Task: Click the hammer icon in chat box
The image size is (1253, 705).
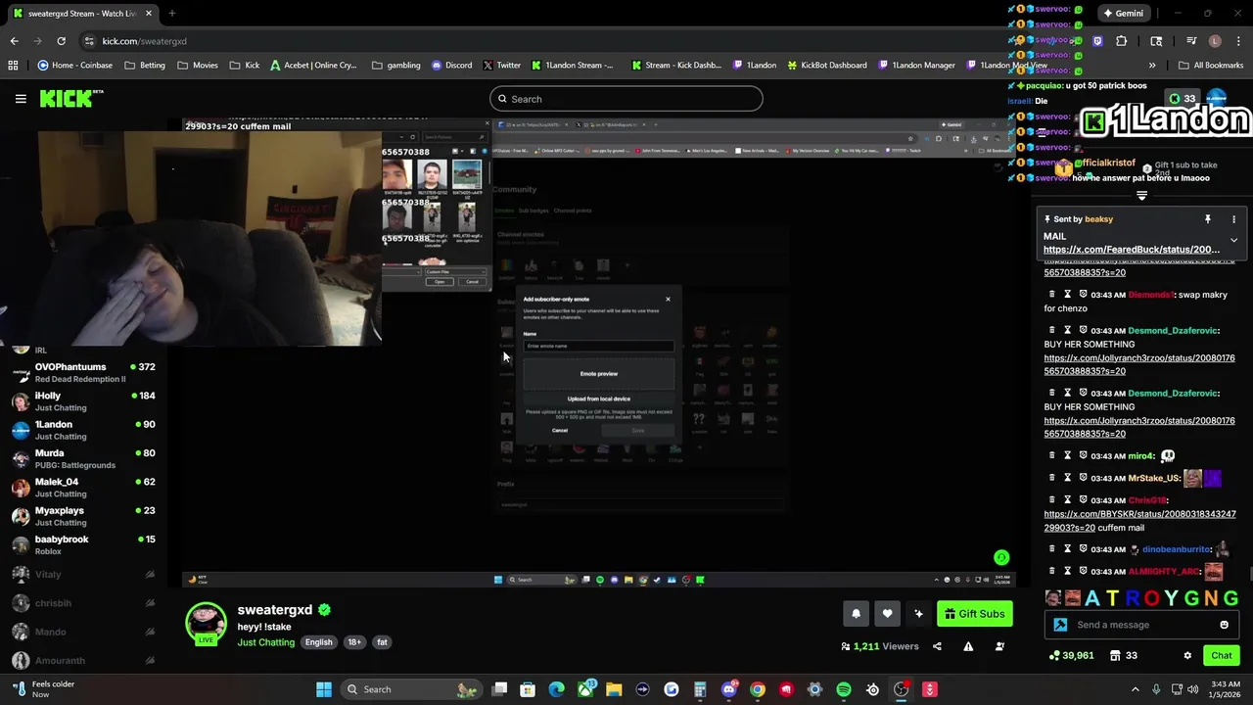Action: tap(1061, 625)
